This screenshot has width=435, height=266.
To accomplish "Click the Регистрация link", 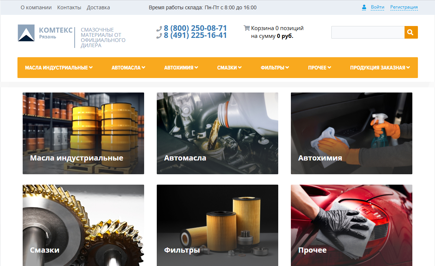I will tap(404, 7).
